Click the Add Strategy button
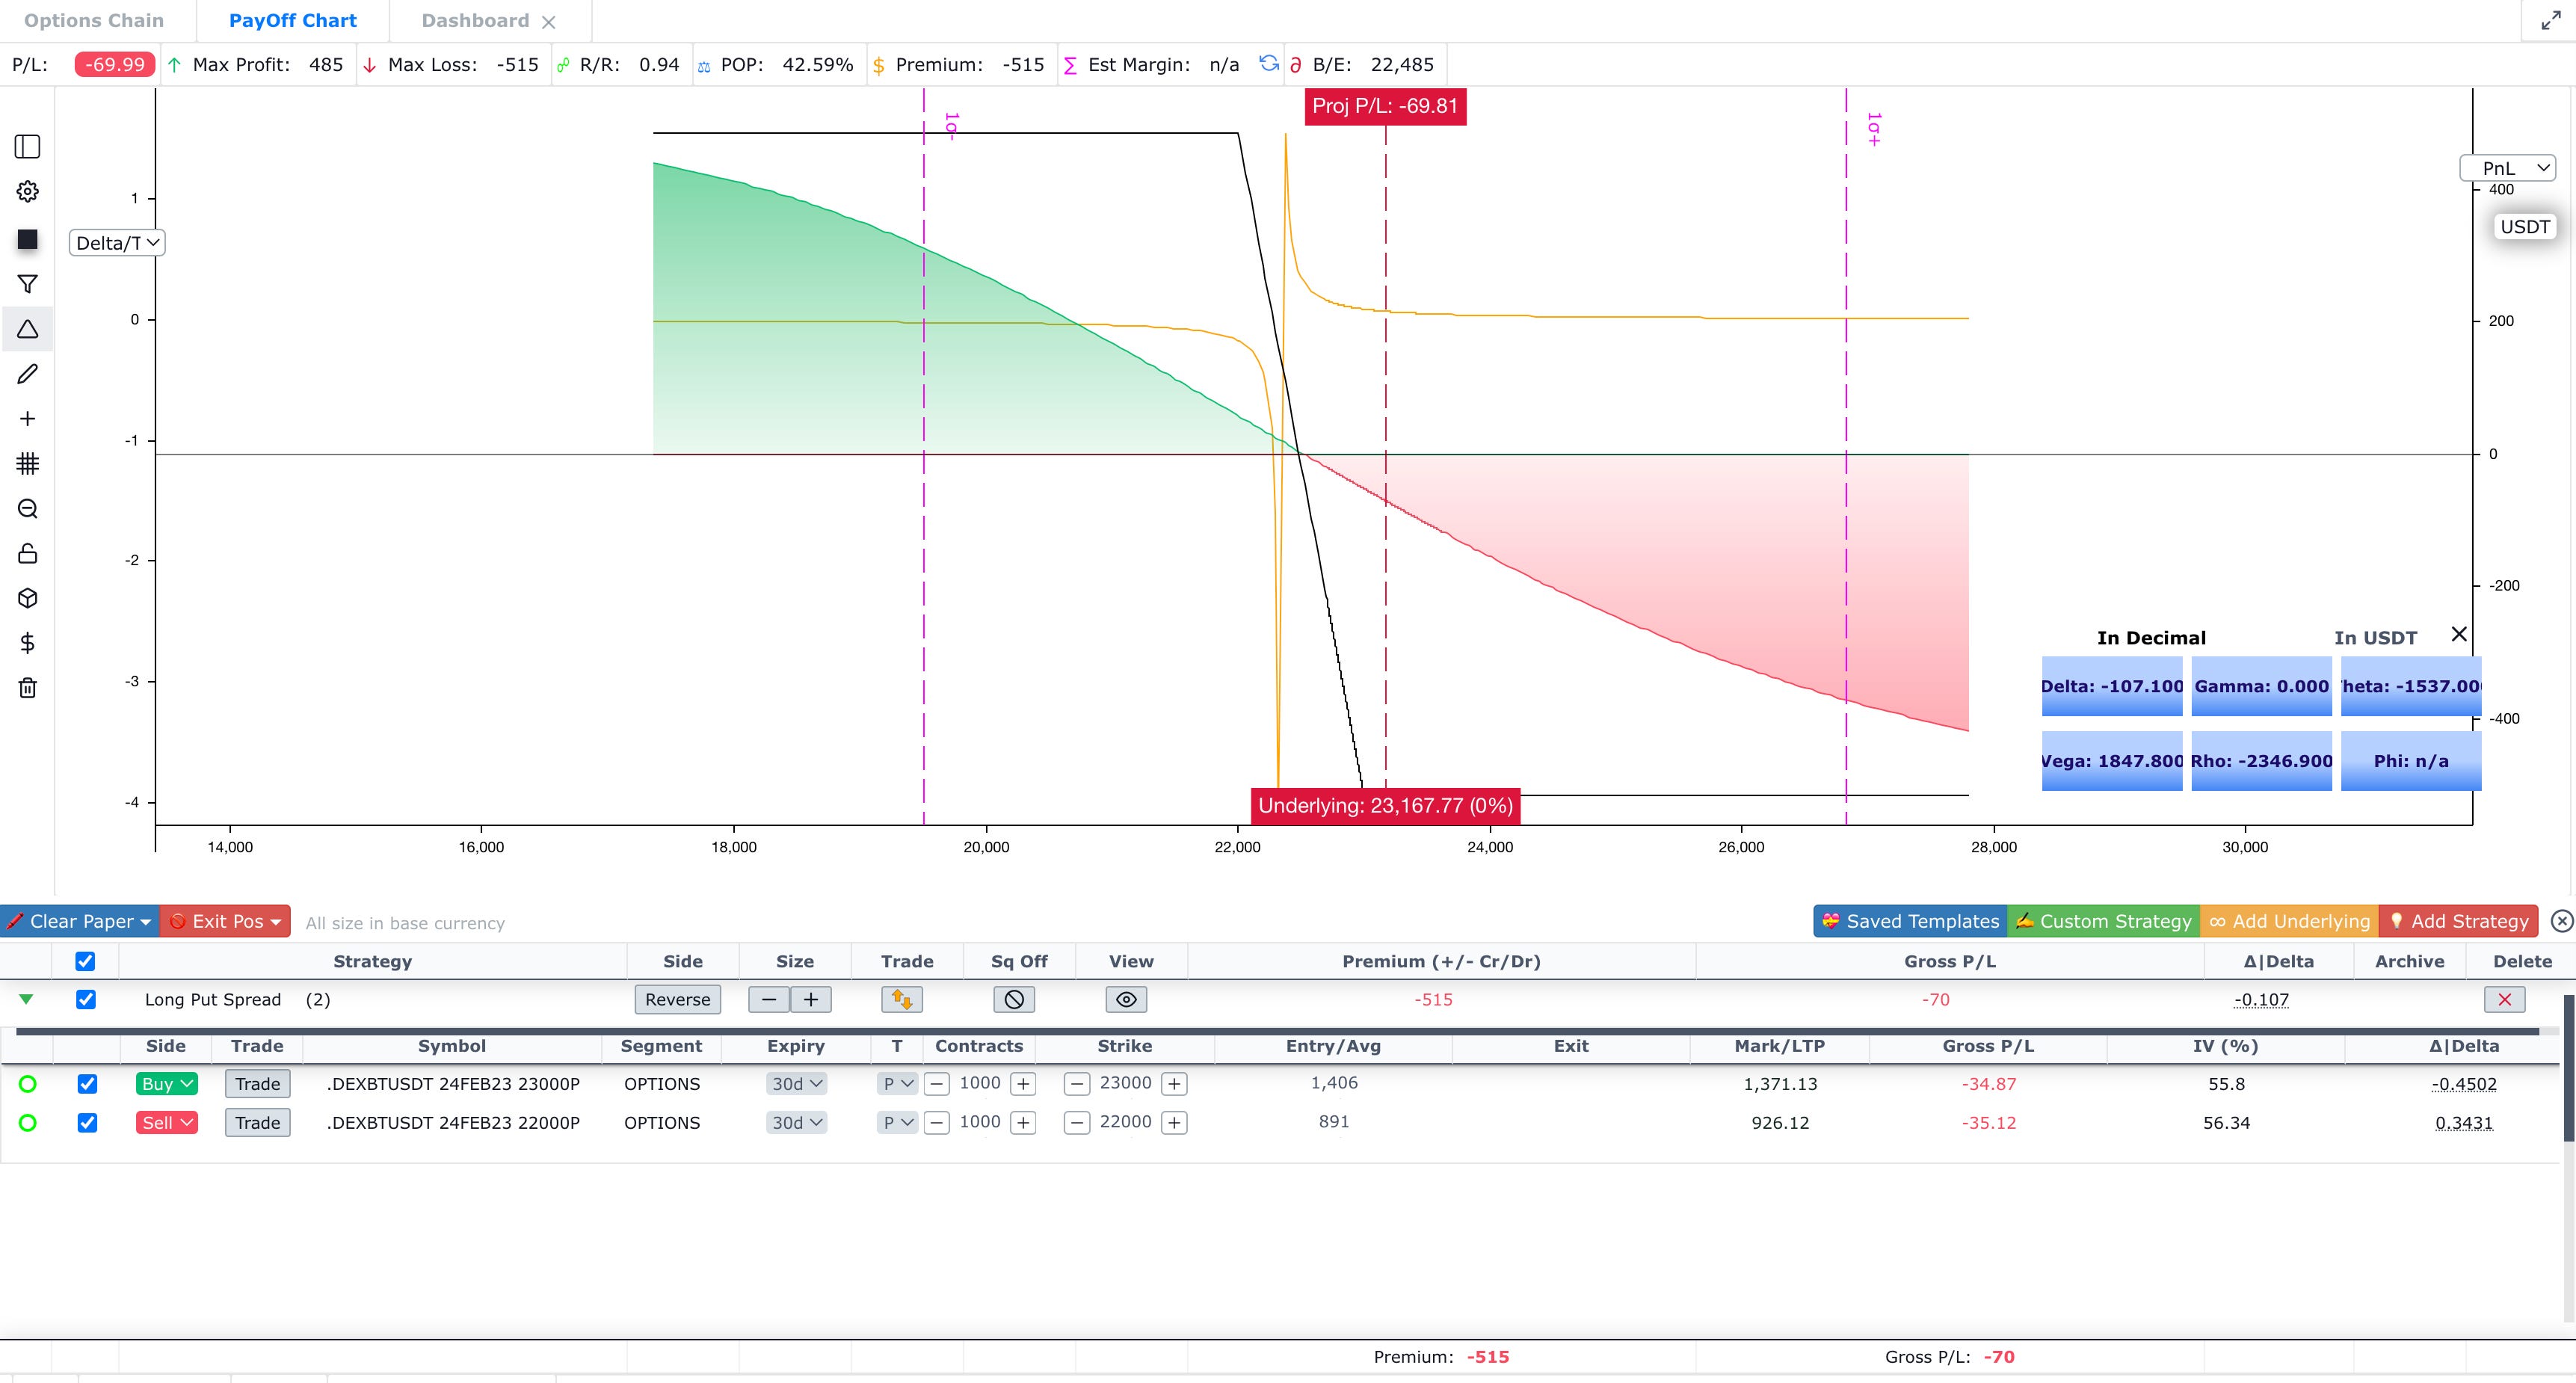Viewport: 2576px width, 1383px height. [2458, 921]
